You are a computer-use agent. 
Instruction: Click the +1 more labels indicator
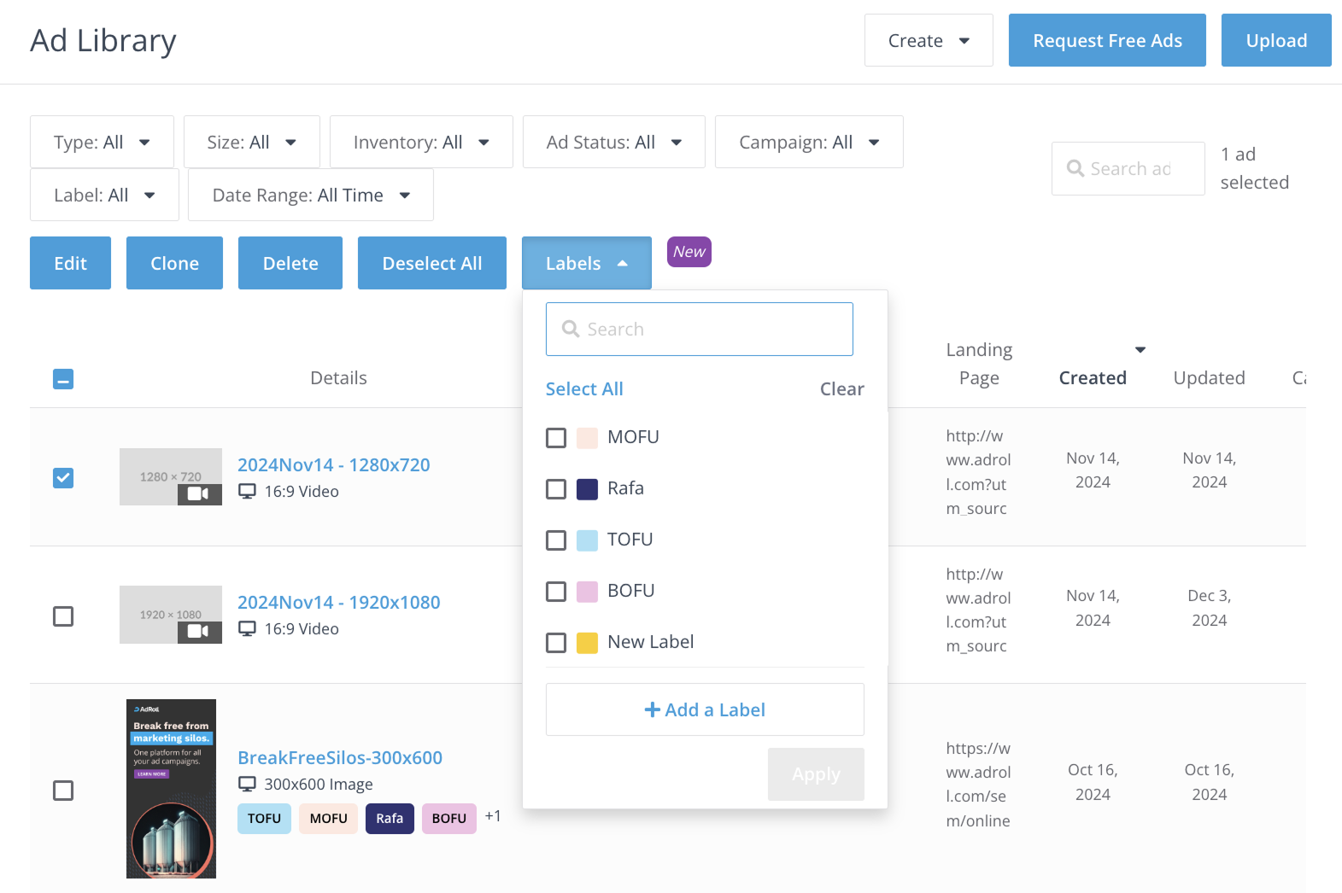[x=493, y=816]
